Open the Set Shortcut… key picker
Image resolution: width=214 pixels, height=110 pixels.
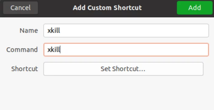tap(124, 69)
